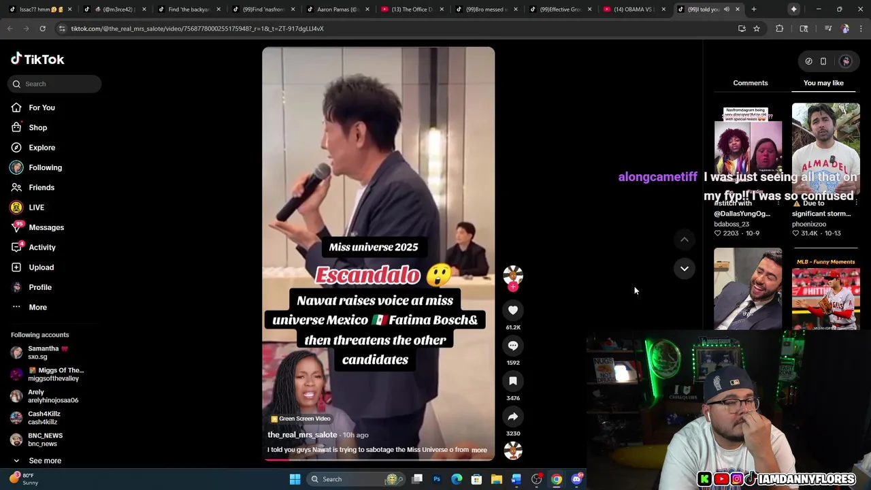Open the For You feed
This screenshot has width=871, height=490.
tap(33, 108)
